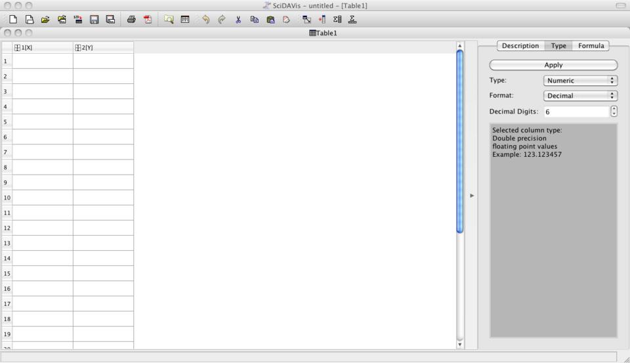
Task: Click the Paste clipboard icon
Action: pos(270,20)
